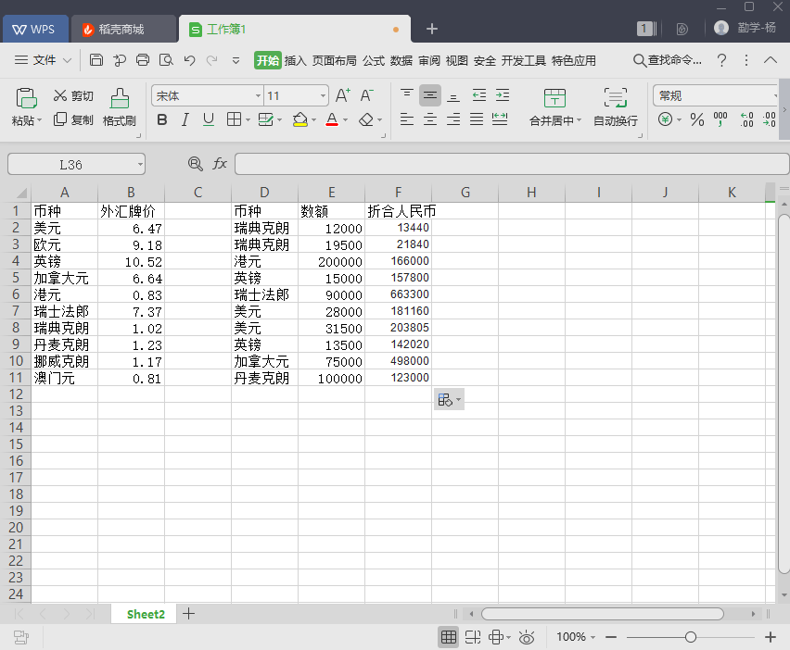790x650 pixels.
Task: Increase indent of cell contents
Action: pyautogui.click(x=503, y=95)
